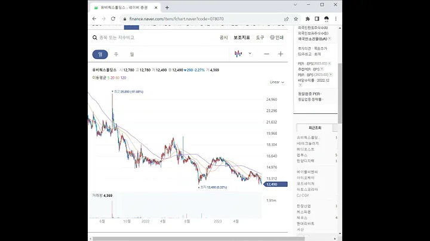This screenshot has width=430, height=241.
Task: Zoom out the chart with minus icon
Action: (x=266, y=54)
